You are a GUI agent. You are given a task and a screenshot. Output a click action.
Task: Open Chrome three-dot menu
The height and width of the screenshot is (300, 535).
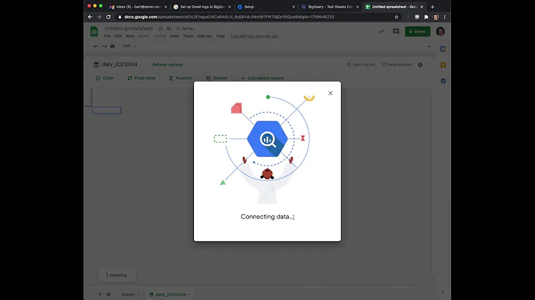(x=444, y=16)
